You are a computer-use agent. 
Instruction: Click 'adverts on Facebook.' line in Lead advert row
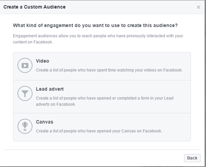(x=56, y=104)
